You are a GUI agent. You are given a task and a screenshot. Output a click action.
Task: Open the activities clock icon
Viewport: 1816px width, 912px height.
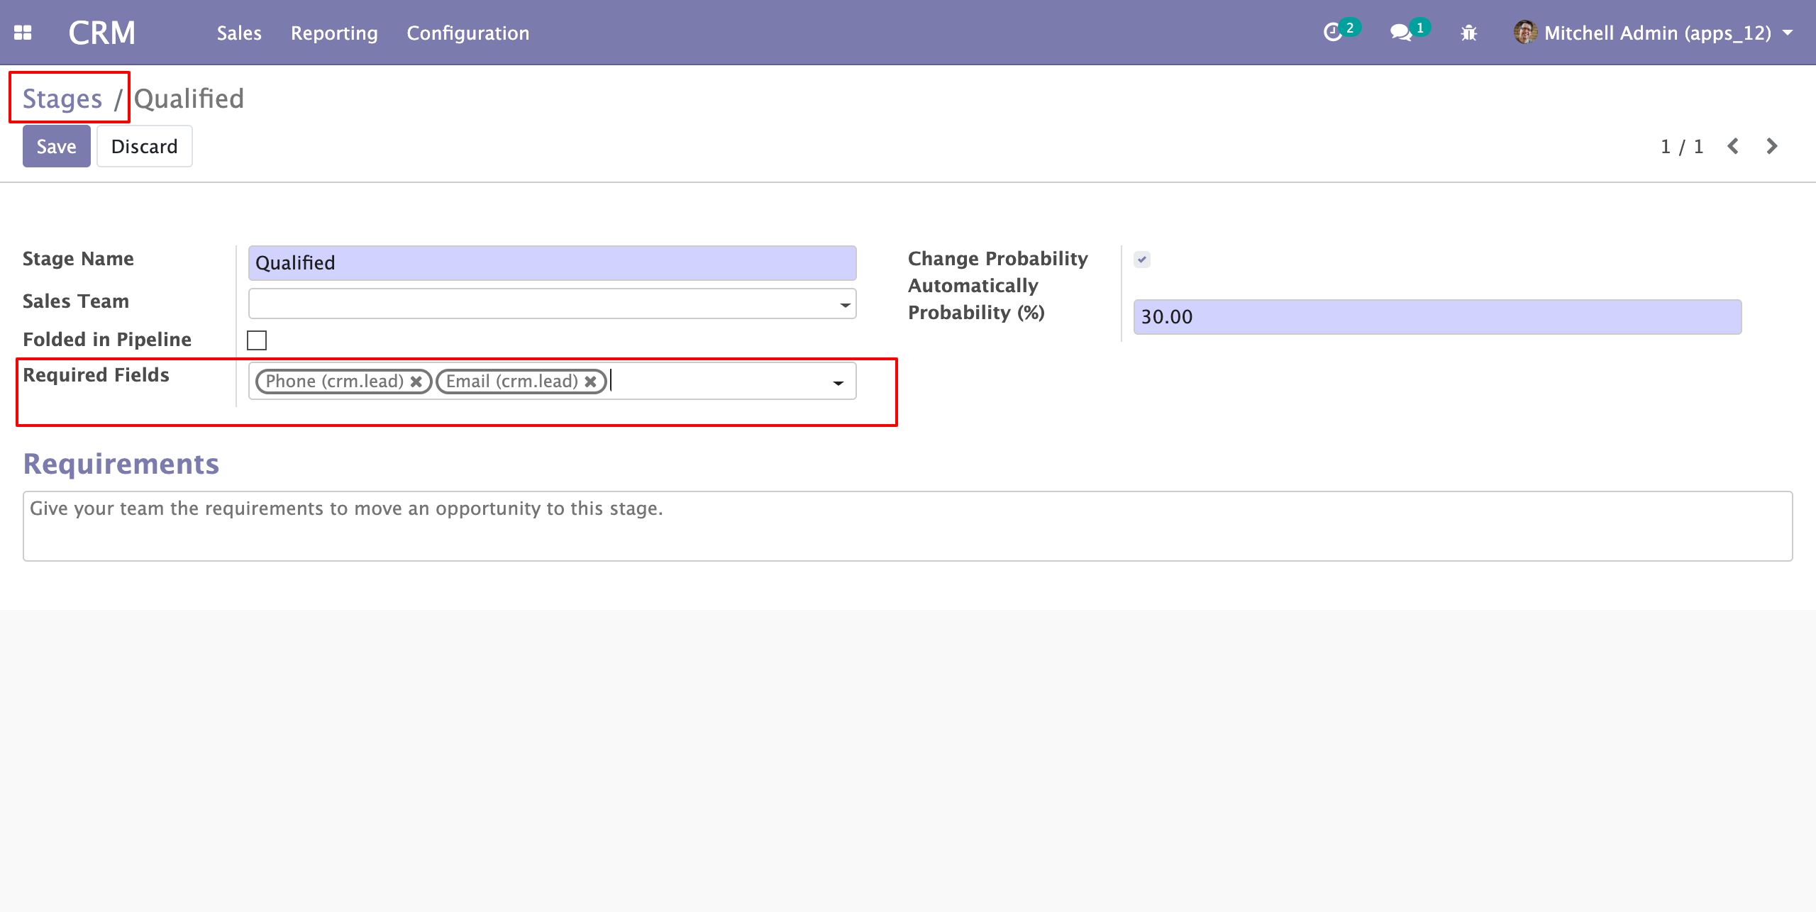[x=1334, y=33]
